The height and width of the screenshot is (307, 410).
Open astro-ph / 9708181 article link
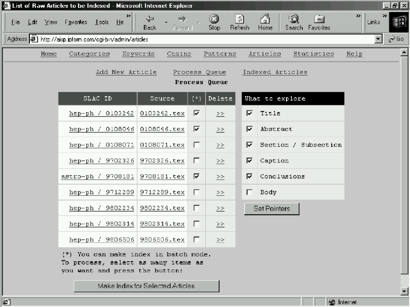tap(97, 177)
